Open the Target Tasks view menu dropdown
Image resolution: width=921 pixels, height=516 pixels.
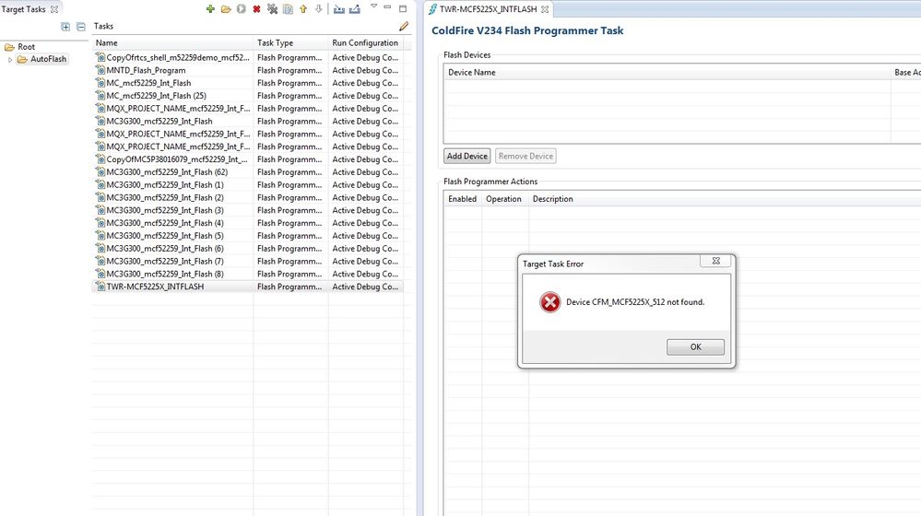[373, 6]
